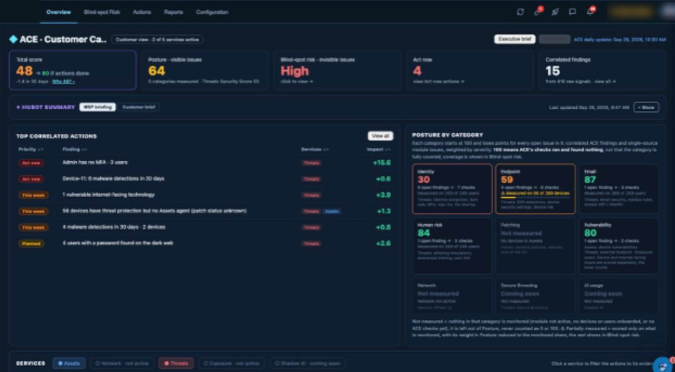Open the chat bubble widget at bottom right
The height and width of the screenshot is (372, 675).
click(x=663, y=365)
